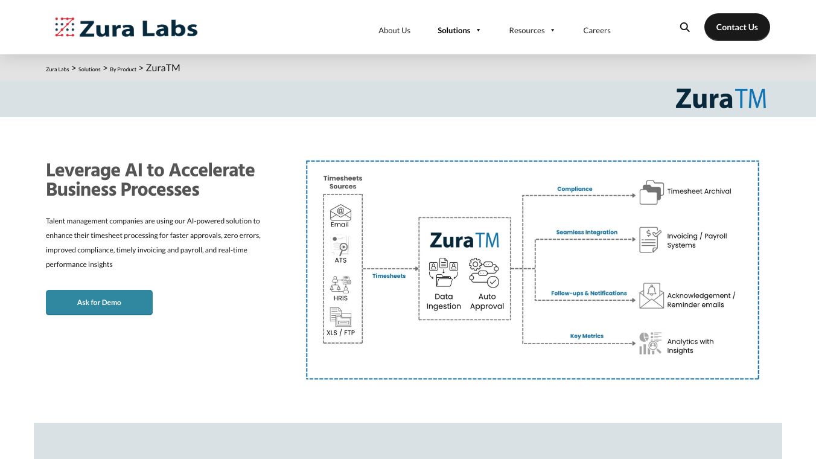Open the About Us menu item
816x459 pixels.
(x=394, y=30)
